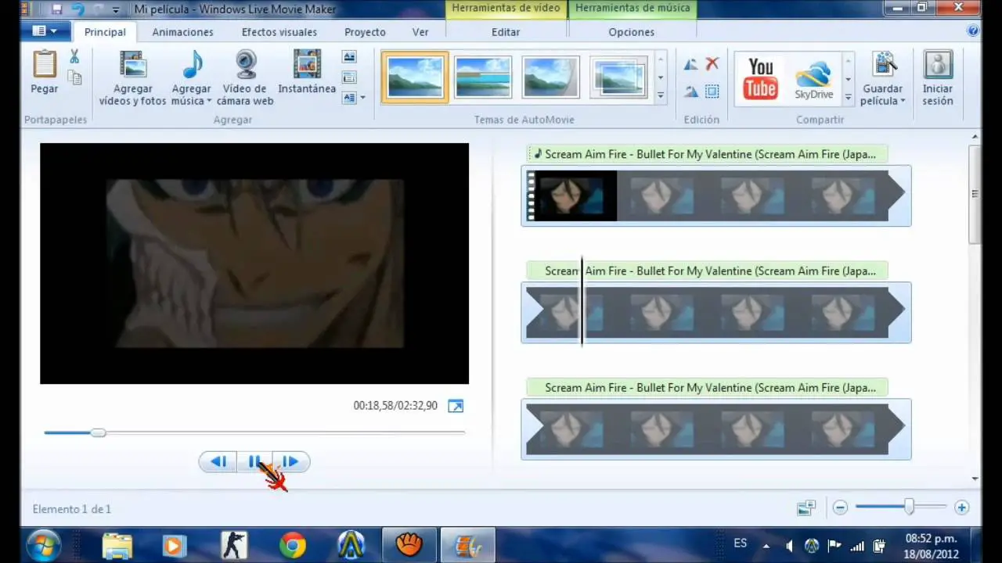
Task: Select the second AutoMovie theme thumbnail
Action: tap(483, 77)
